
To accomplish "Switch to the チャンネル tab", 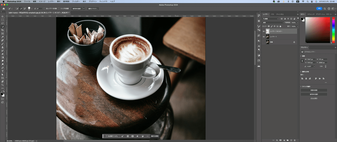I will pos(280,14).
